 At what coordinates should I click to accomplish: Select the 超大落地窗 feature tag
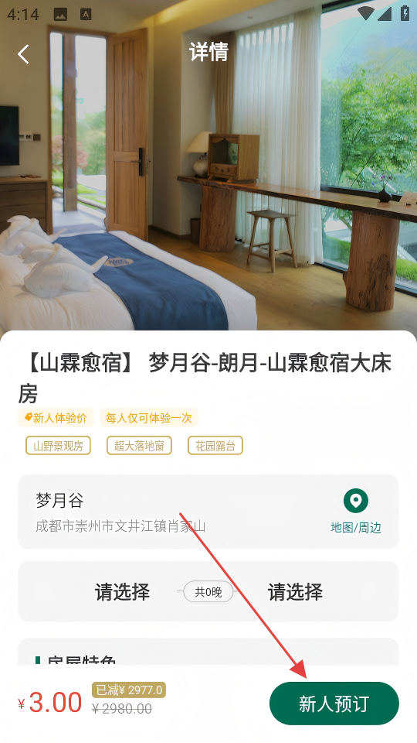point(139,446)
